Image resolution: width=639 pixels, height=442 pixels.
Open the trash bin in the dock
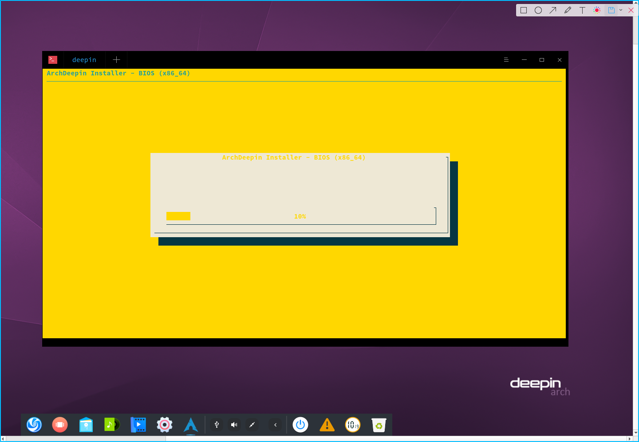379,425
